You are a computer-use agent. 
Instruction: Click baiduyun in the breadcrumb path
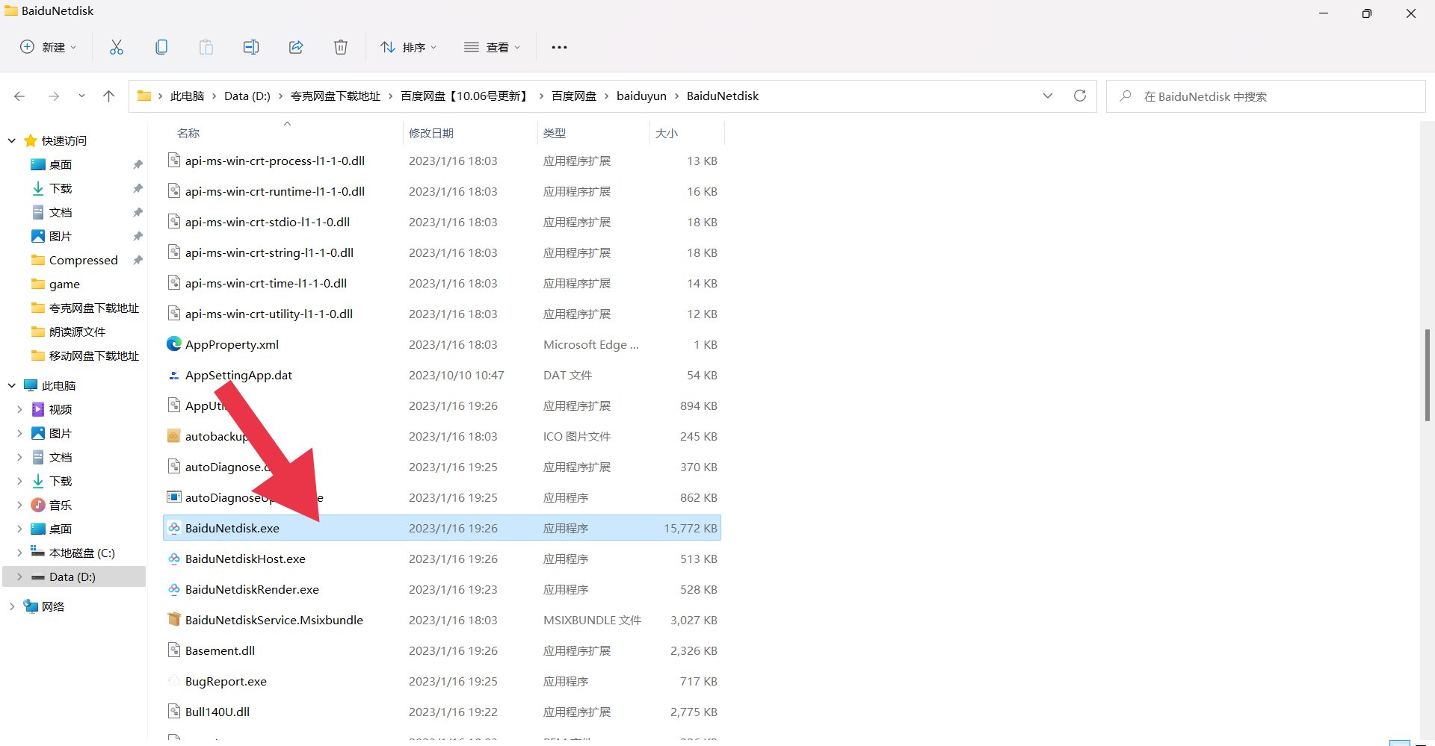pos(641,96)
